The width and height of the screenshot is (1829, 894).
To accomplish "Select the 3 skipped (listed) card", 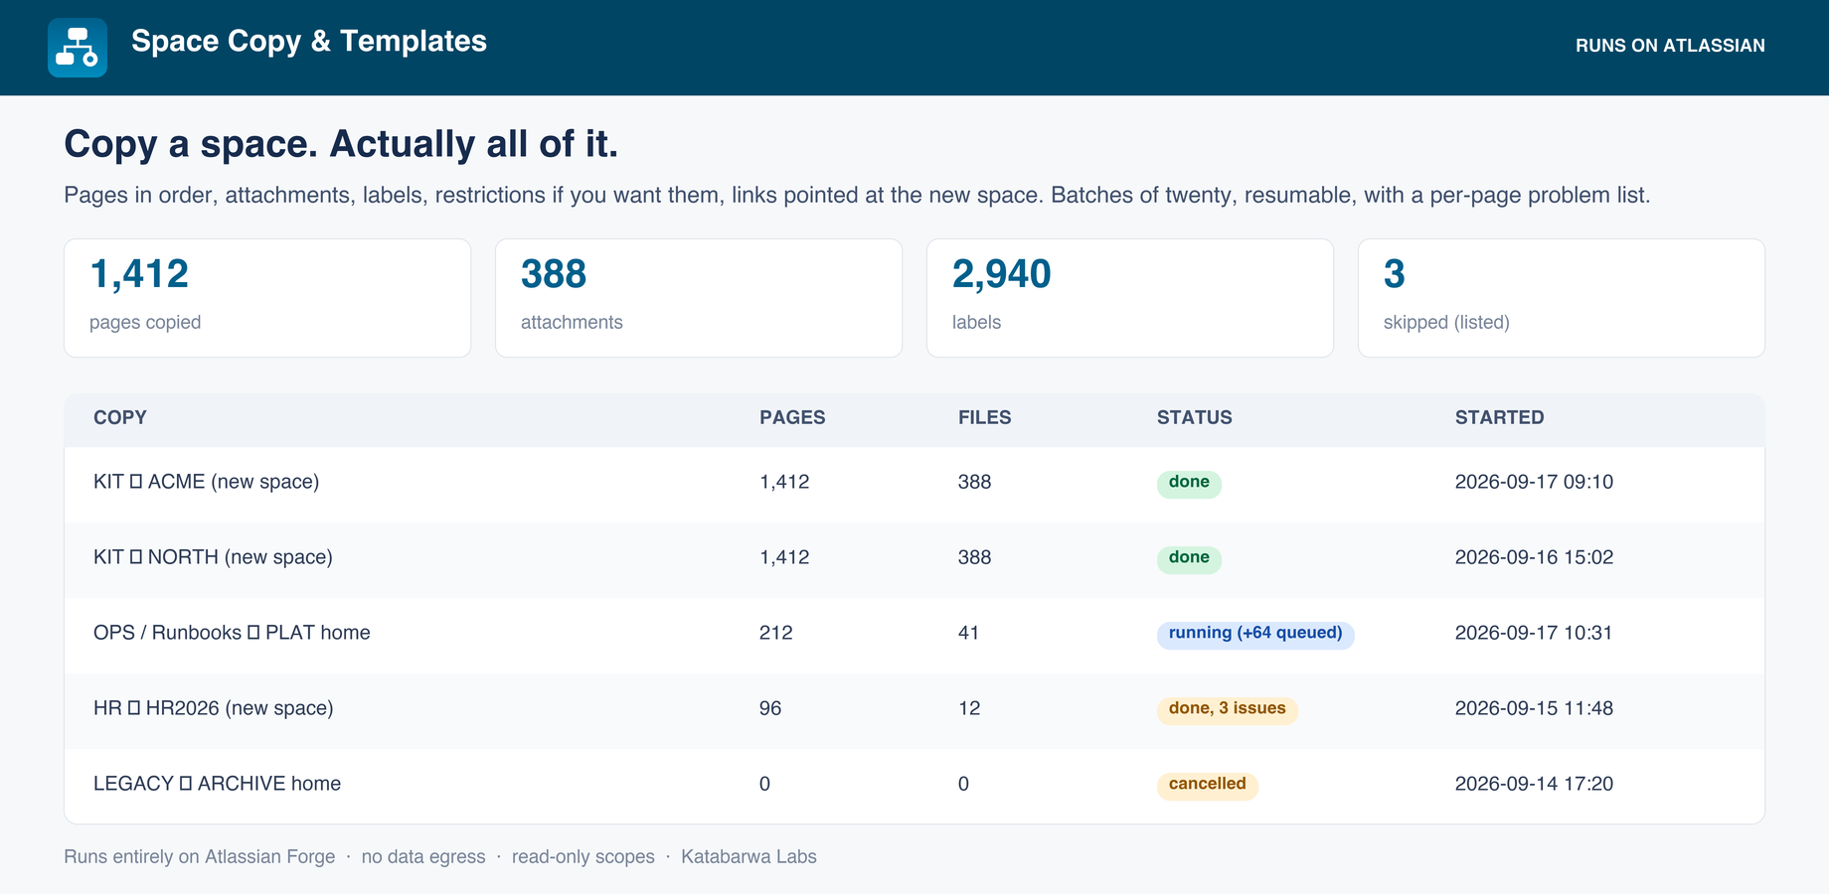I will click(1562, 298).
